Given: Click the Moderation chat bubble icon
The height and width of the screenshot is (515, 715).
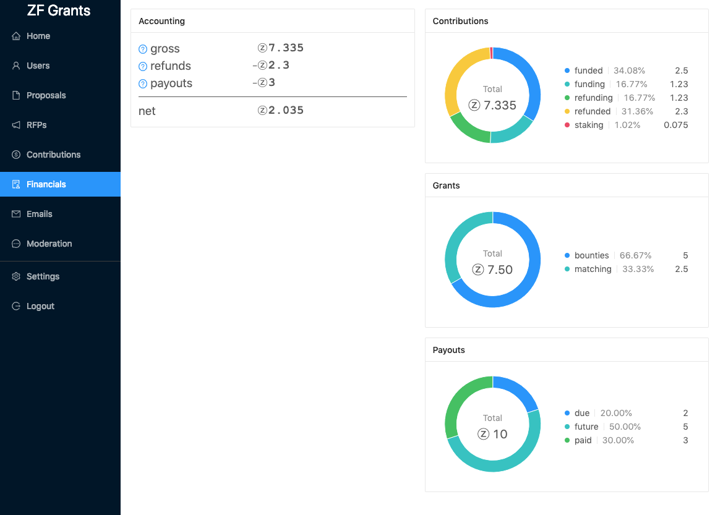Looking at the screenshot, I should tap(16, 244).
